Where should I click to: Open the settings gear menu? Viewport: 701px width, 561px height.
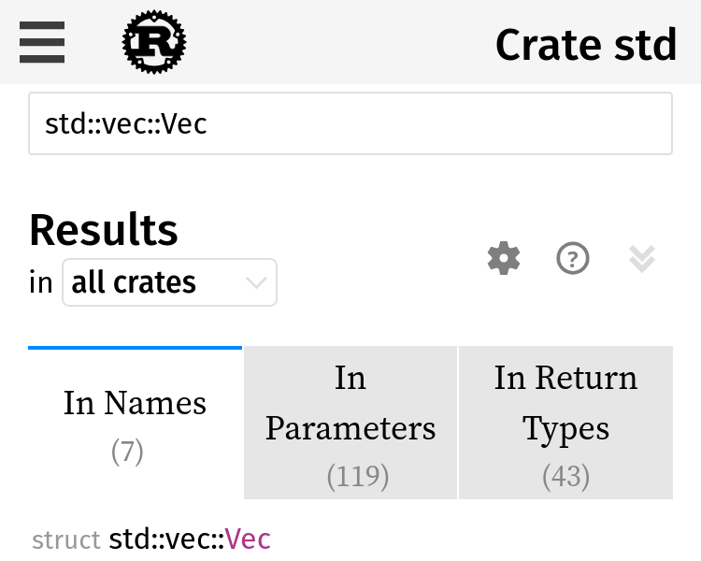[504, 258]
